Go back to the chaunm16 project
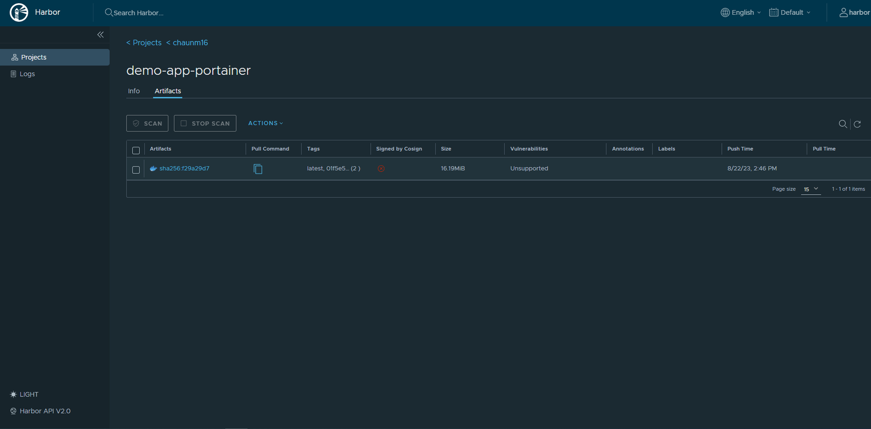 (x=187, y=43)
